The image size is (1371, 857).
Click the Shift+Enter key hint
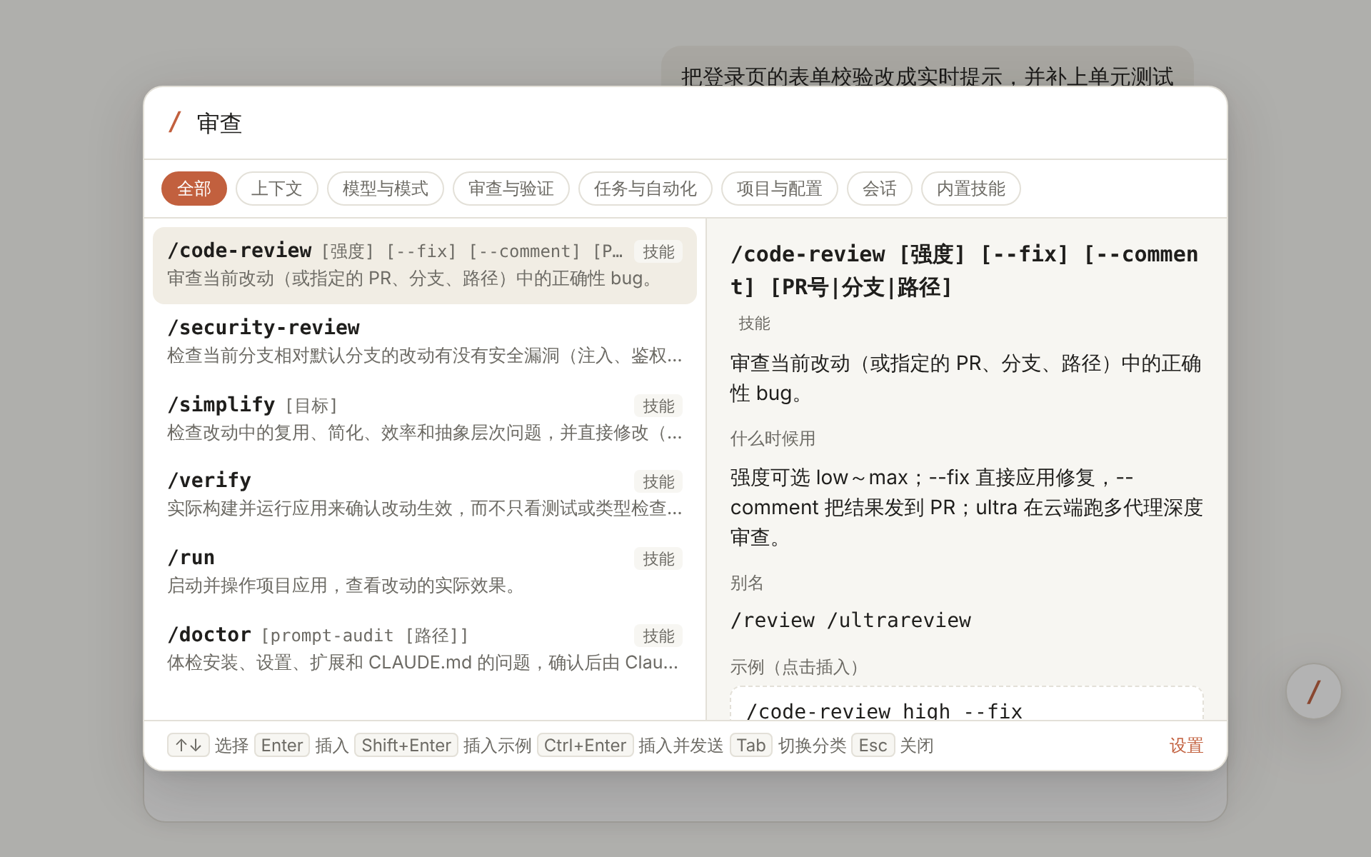coord(406,746)
